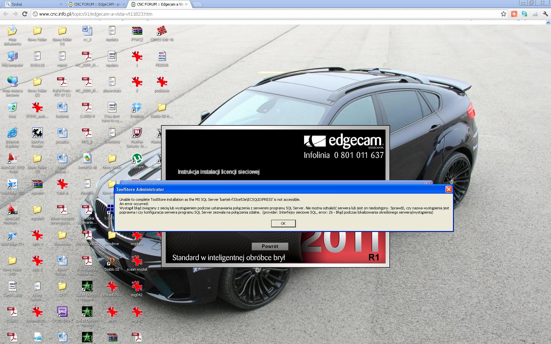The height and width of the screenshot is (344, 551).
Task: Open the Kosz recycle bin icon
Action: 12,110
